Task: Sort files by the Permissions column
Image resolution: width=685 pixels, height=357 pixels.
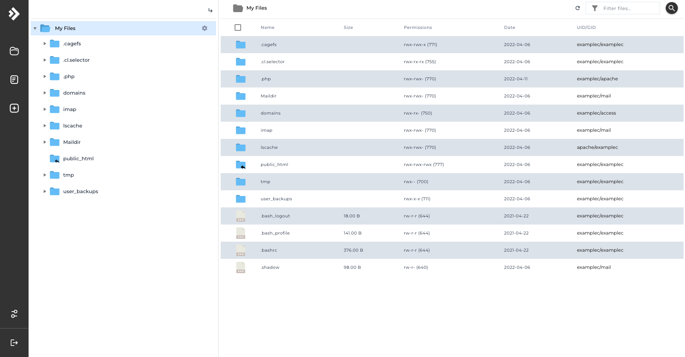Action: pos(418,27)
